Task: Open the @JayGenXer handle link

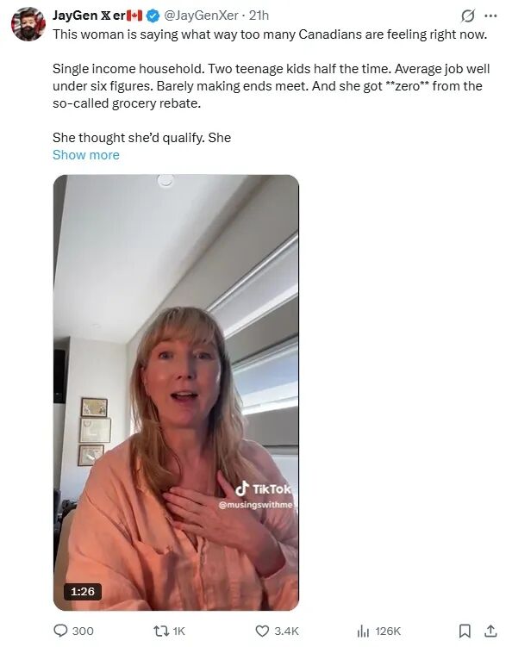Action: click(x=201, y=16)
